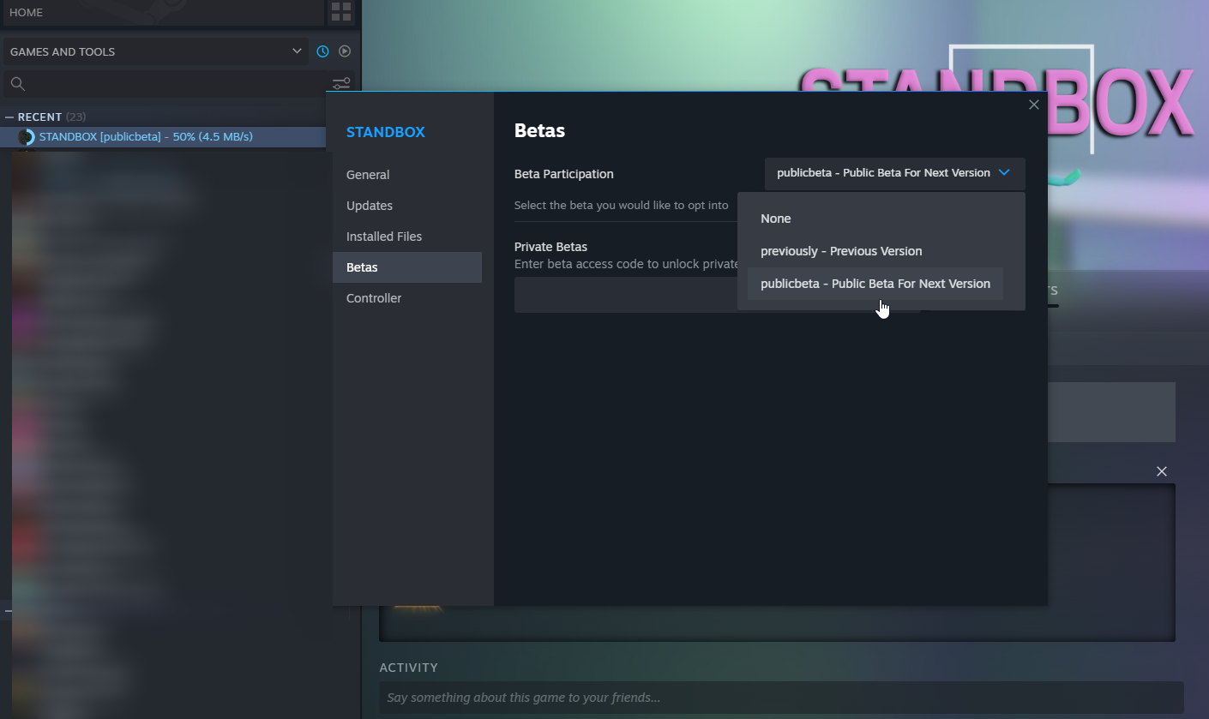The image size is (1209, 719).
Task: Choose previously - Previous Version beta
Action: click(x=841, y=250)
